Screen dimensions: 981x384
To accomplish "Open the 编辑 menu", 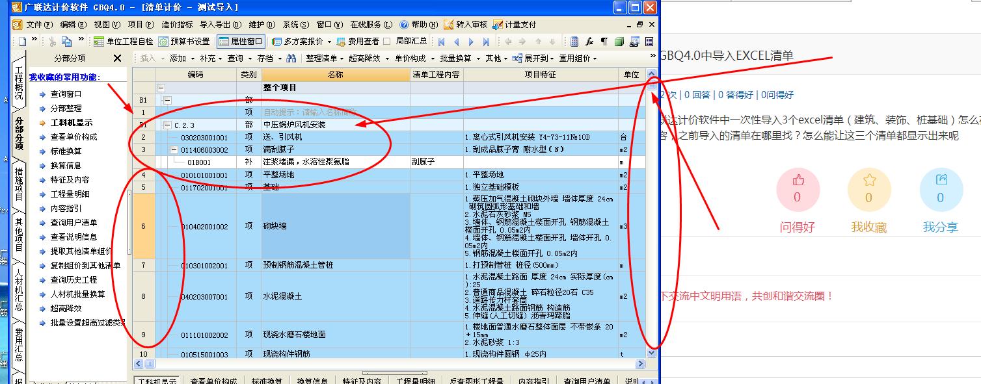I will coord(73,25).
